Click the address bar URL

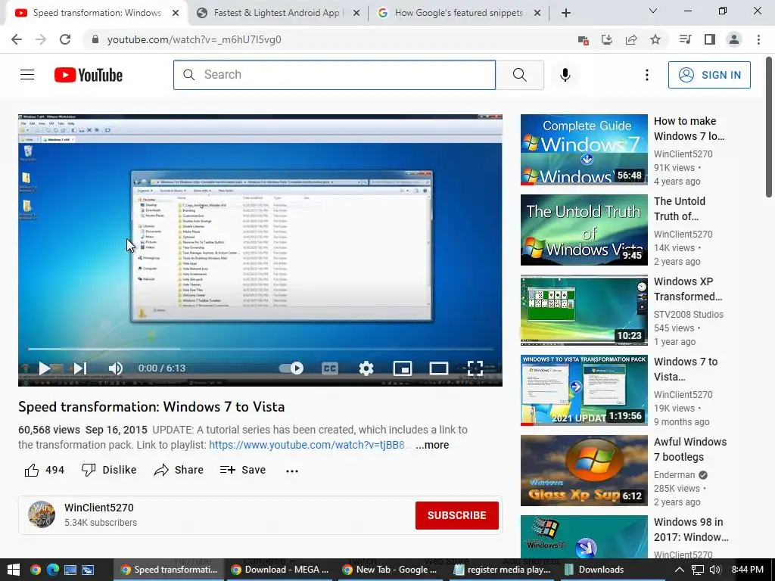(x=195, y=39)
